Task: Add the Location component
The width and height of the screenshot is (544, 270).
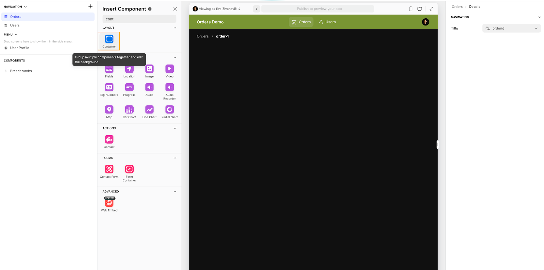Action: [129, 71]
